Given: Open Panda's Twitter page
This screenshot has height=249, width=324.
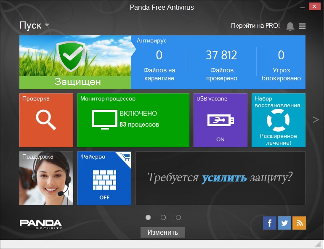Looking at the screenshot, I should tap(284, 223).
